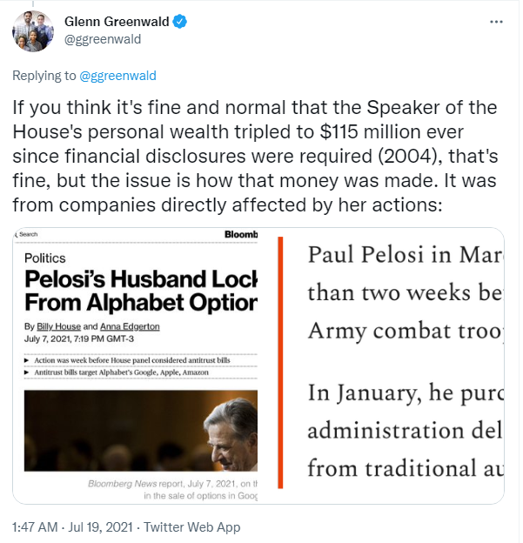Click the 'Pelosi's Husband' article headline
This screenshot has width=523, height=543.
[x=140, y=292]
